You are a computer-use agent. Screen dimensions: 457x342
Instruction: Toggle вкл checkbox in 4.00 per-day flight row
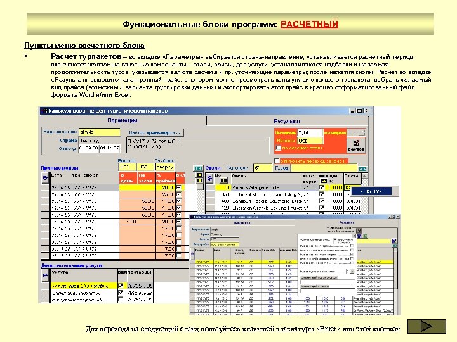(x=178, y=222)
